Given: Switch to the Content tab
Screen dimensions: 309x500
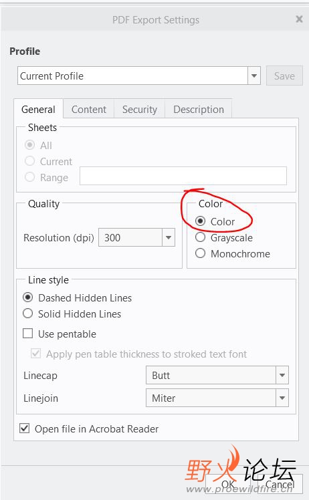Looking at the screenshot, I should click(89, 110).
